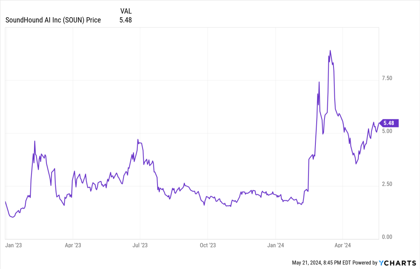Click the 5.48 value under VAL
This screenshot has height=269, width=420.
pyautogui.click(x=126, y=20)
